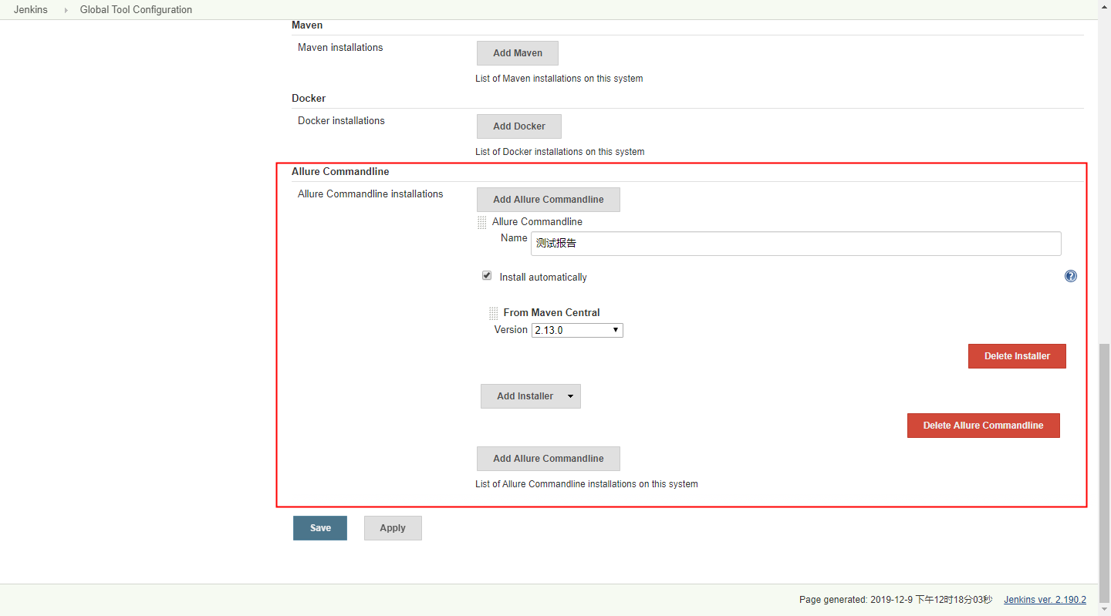Click 'List of Maven installations on this system'
Viewport: 1111px width, 616px height.
pyautogui.click(x=559, y=79)
